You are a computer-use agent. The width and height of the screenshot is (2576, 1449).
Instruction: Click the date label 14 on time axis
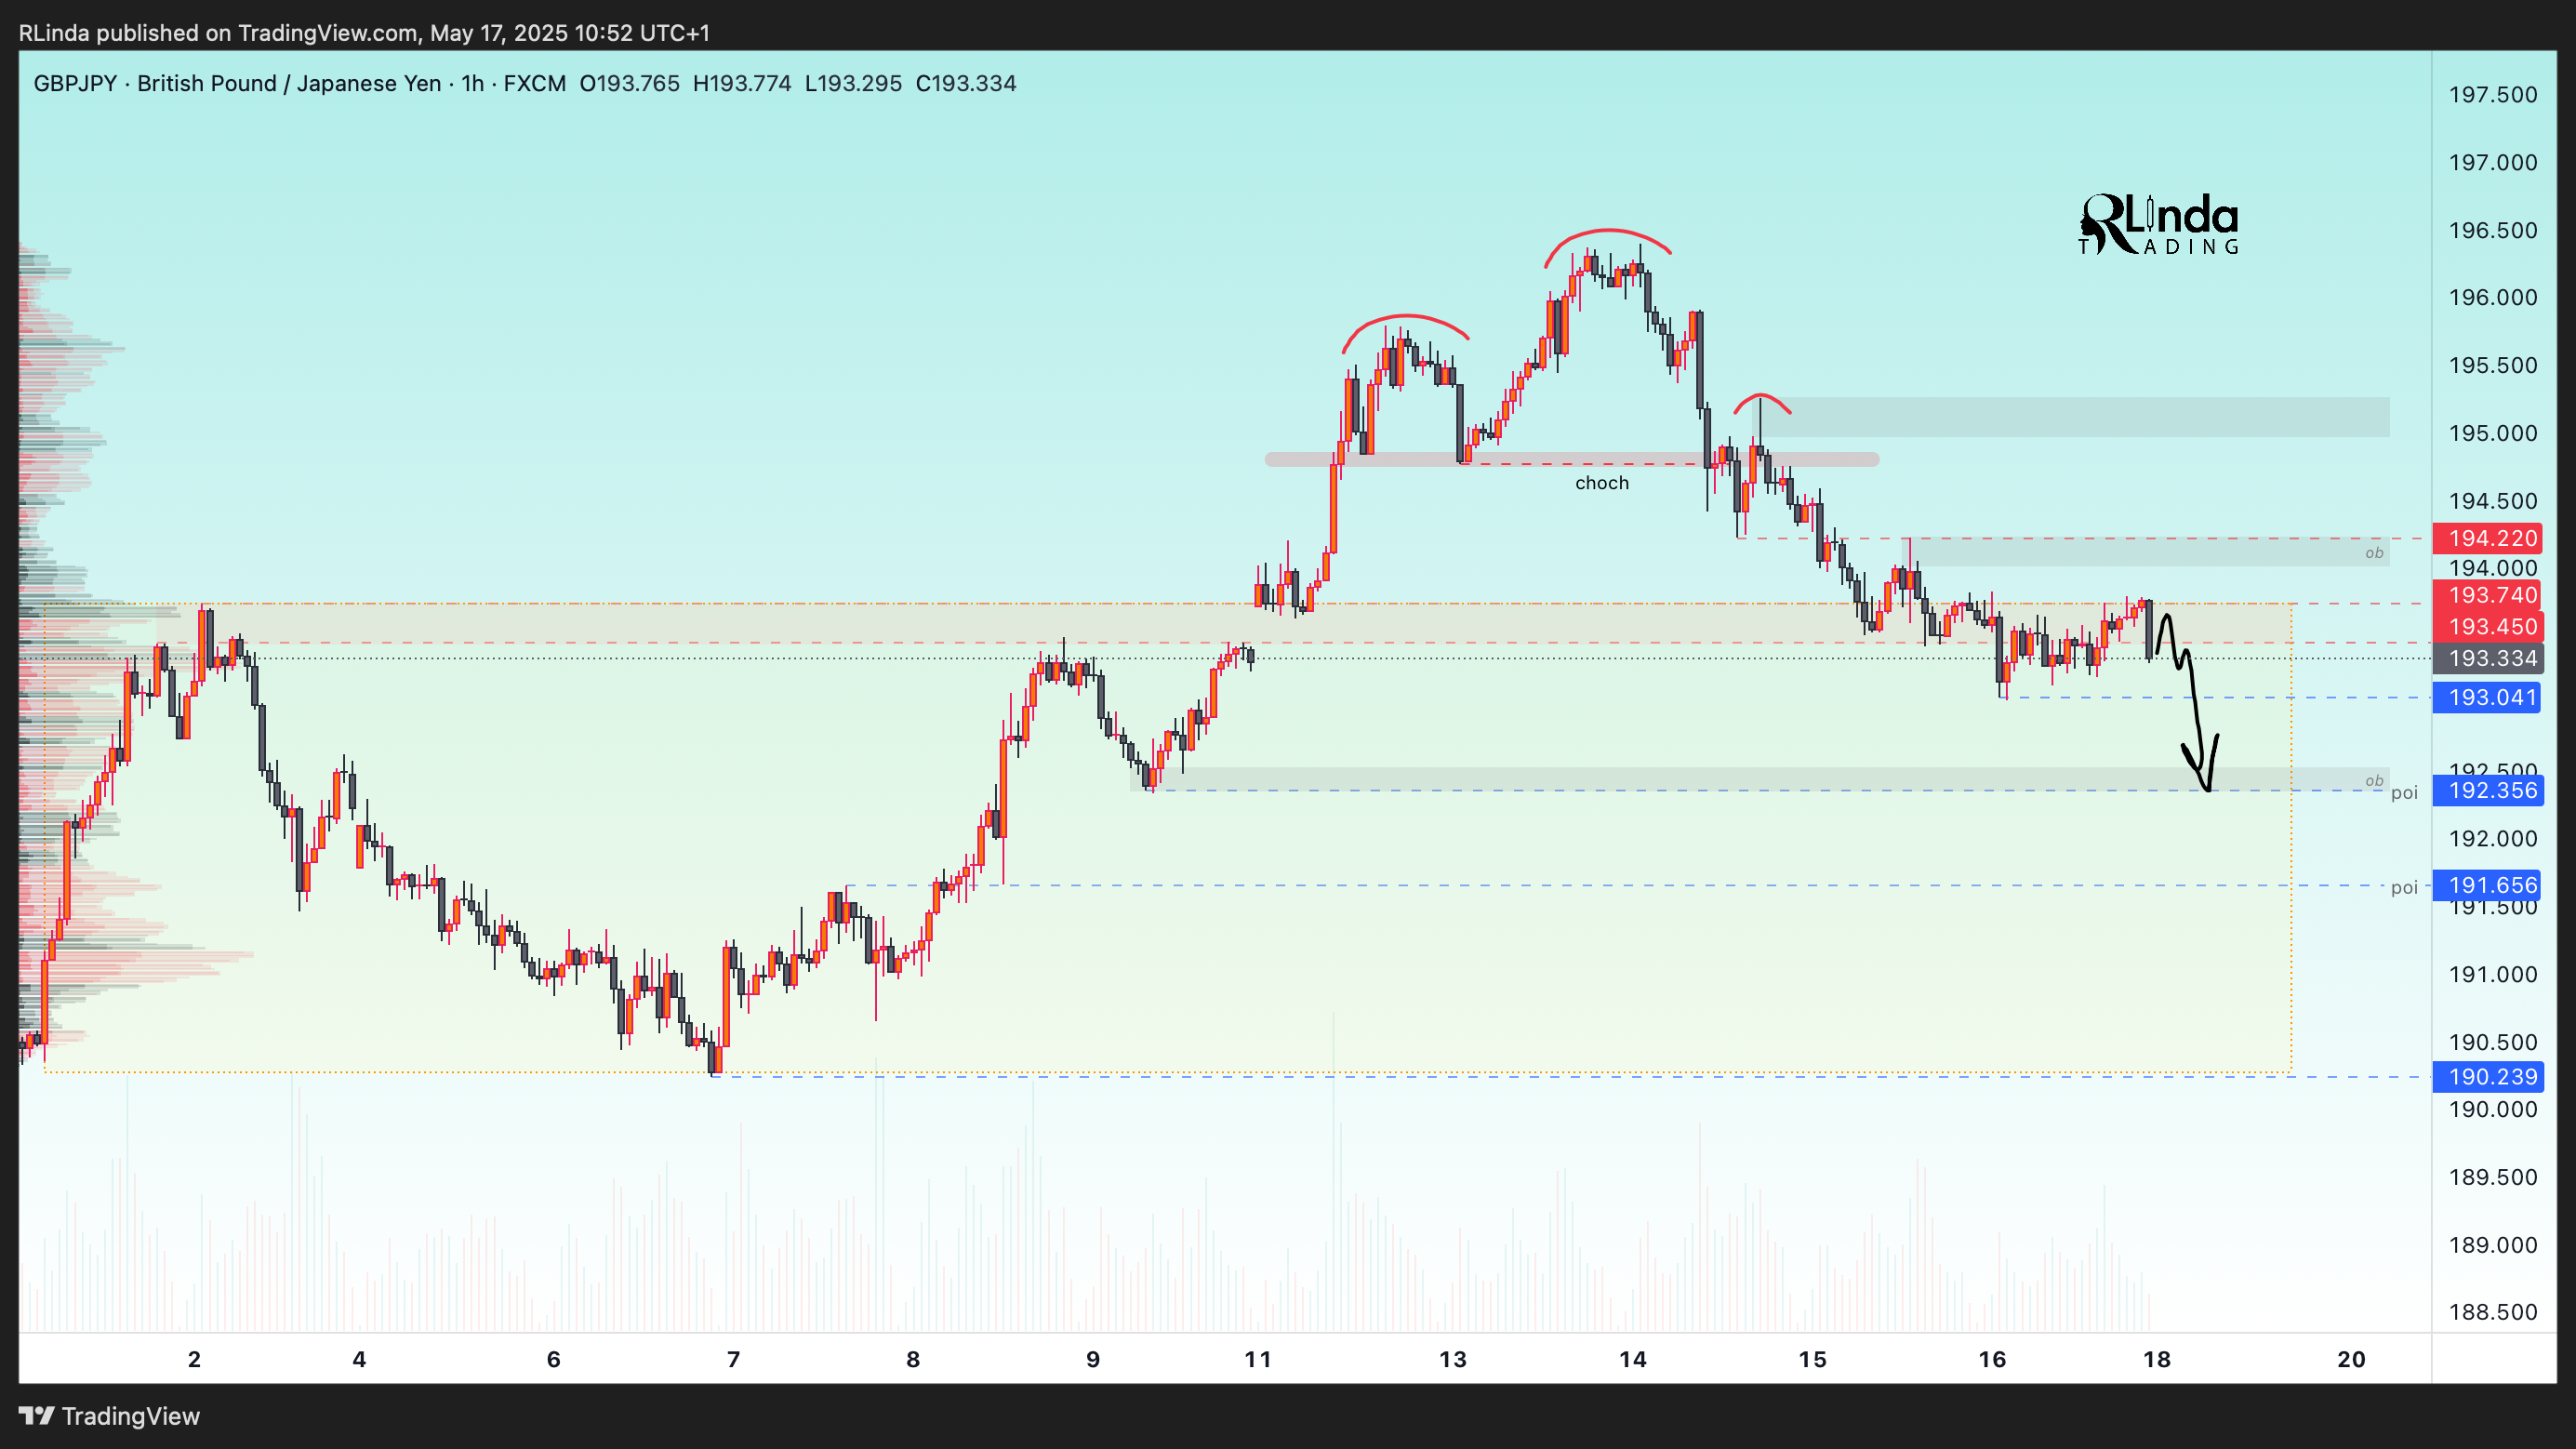1633,1359
